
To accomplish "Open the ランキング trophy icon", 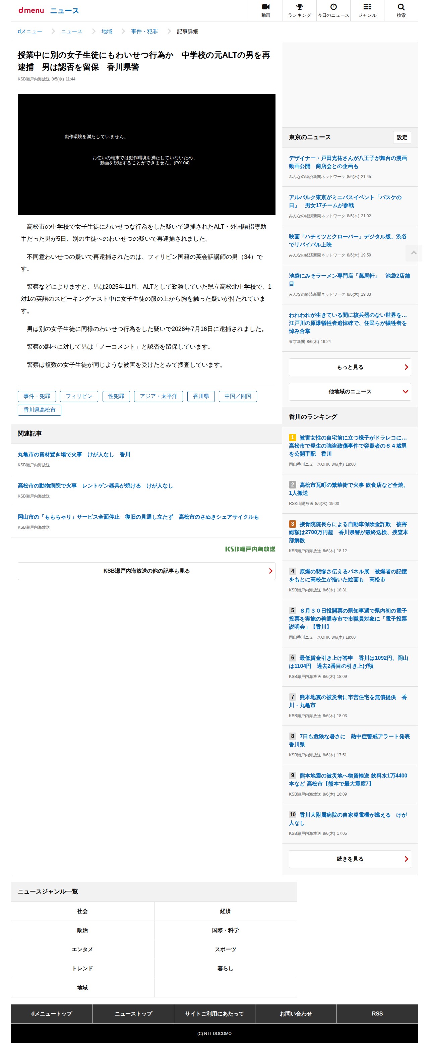I will [300, 10].
